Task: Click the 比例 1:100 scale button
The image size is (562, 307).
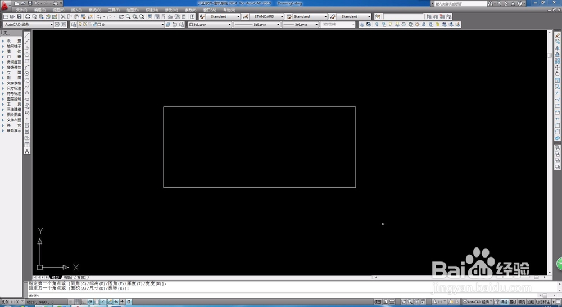Action: coord(12,302)
